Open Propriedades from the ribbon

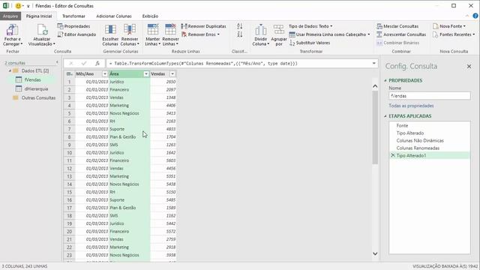73,26
